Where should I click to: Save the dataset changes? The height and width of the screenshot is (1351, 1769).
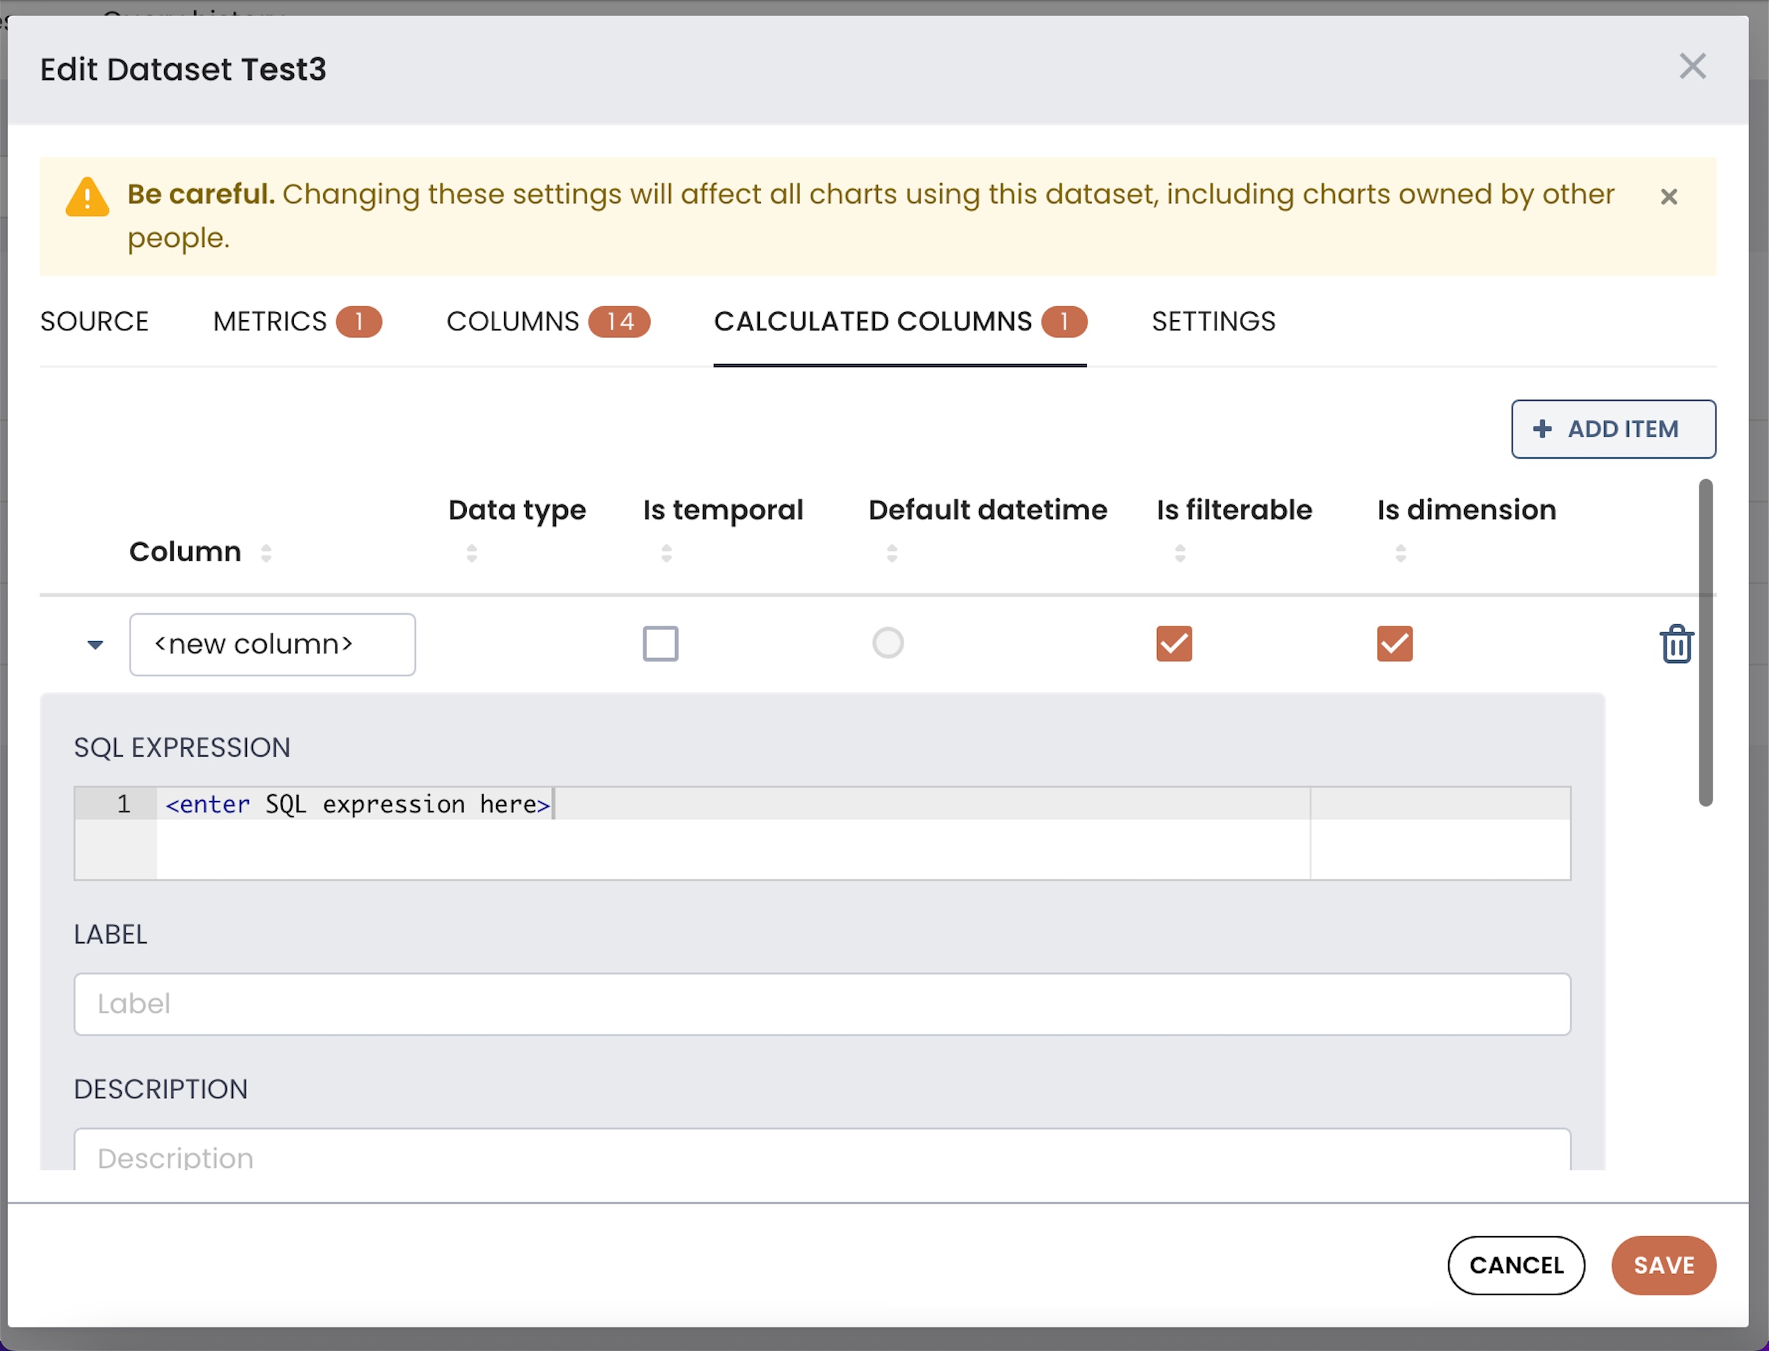click(x=1663, y=1266)
